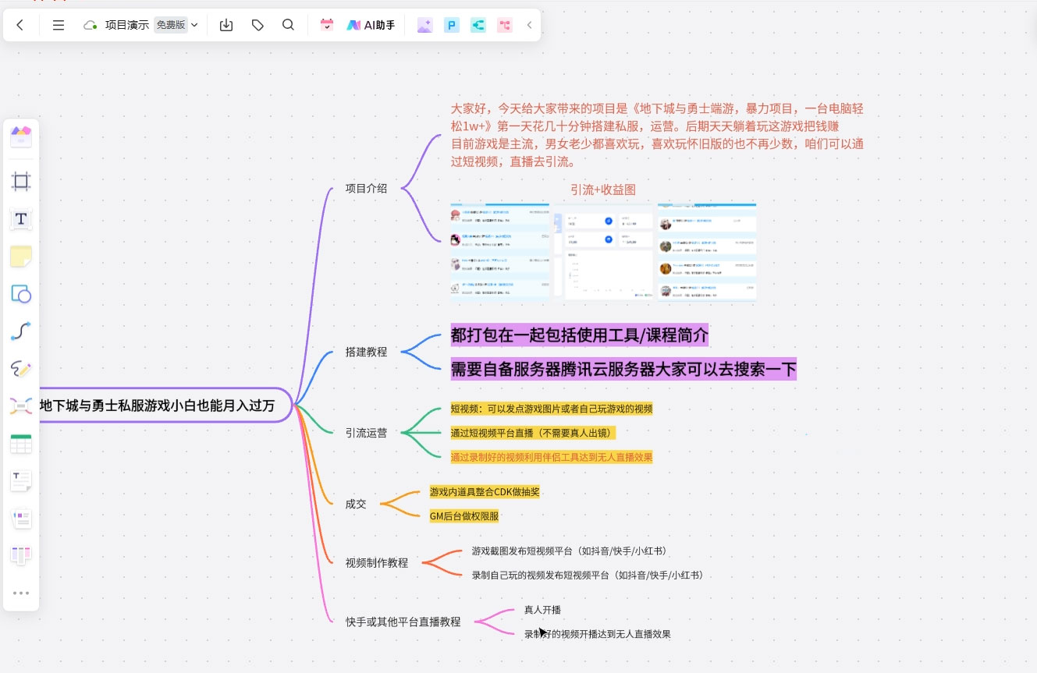Open the Mind Map tool
The width and height of the screenshot is (1037, 673).
coord(21,406)
